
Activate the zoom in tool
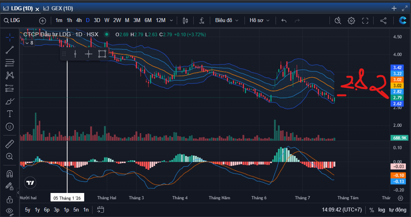[10, 156]
